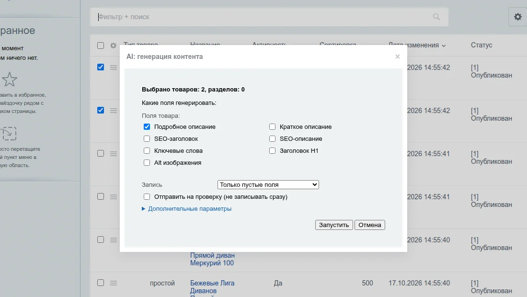Click the Отмена button

(370, 225)
